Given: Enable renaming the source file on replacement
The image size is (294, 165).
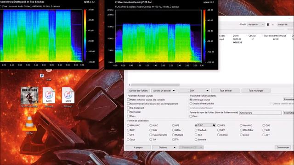Looking at the screenshot, I should (128, 104).
